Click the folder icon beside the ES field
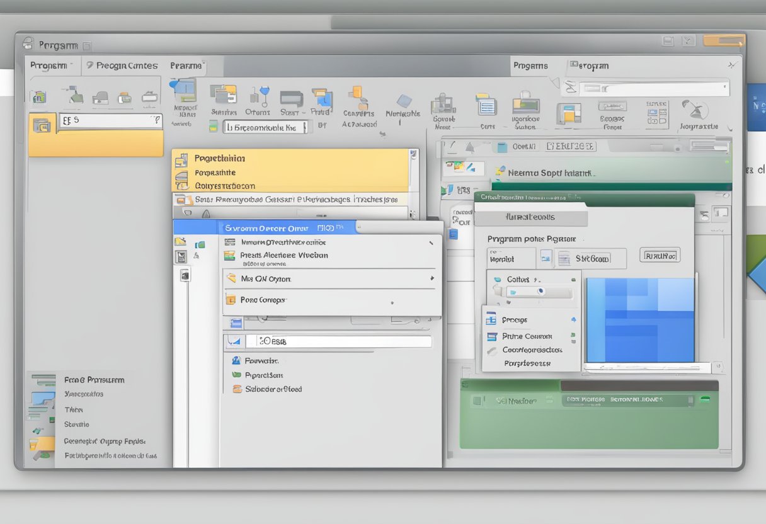The height and width of the screenshot is (524, 766). [42, 125]
